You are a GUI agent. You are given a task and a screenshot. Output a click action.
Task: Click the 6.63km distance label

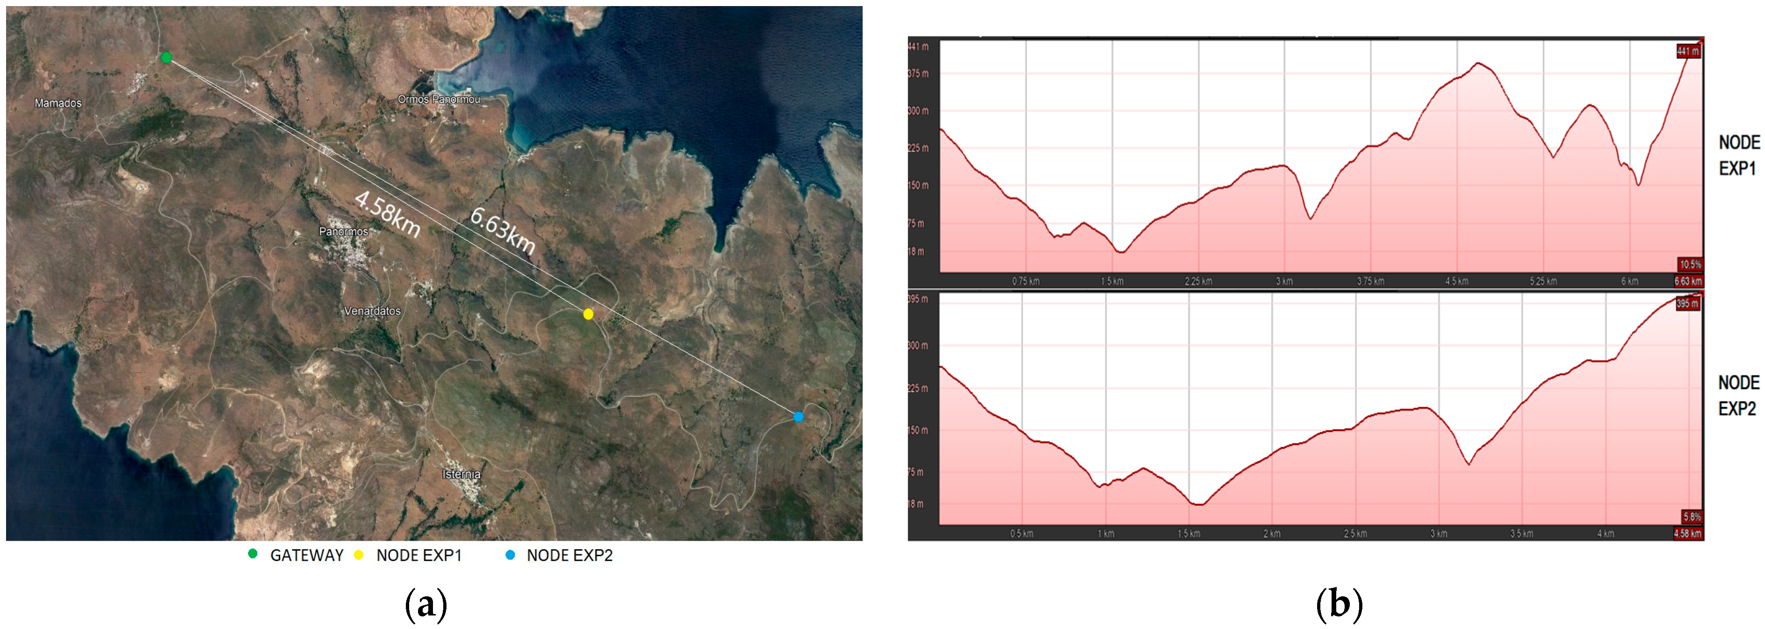[502, 231]
